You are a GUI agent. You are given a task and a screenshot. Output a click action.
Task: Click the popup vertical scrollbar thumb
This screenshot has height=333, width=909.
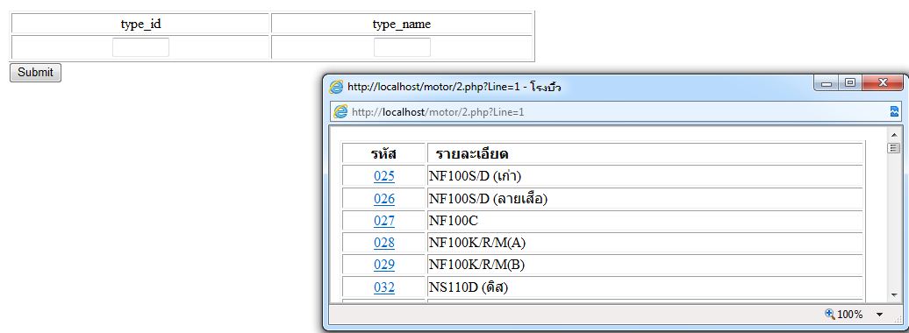[893, 148]
